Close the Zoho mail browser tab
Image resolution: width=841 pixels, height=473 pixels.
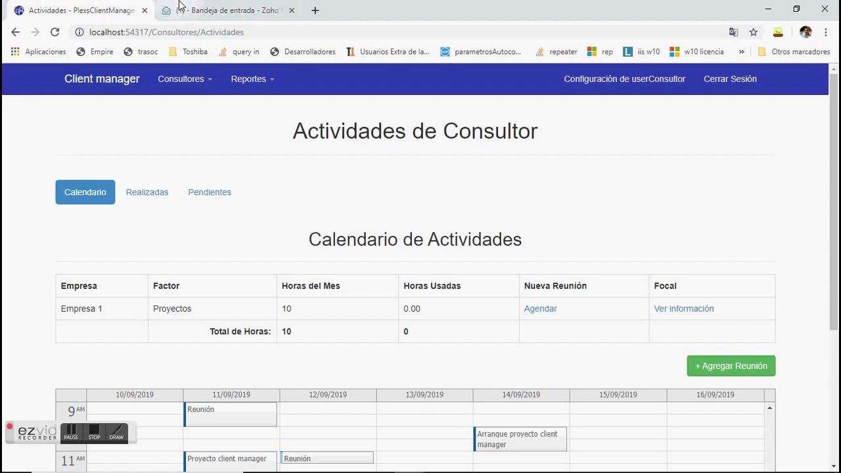pos(292,11)
